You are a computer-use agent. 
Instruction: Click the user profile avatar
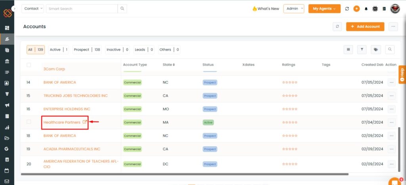coord(395,9)
